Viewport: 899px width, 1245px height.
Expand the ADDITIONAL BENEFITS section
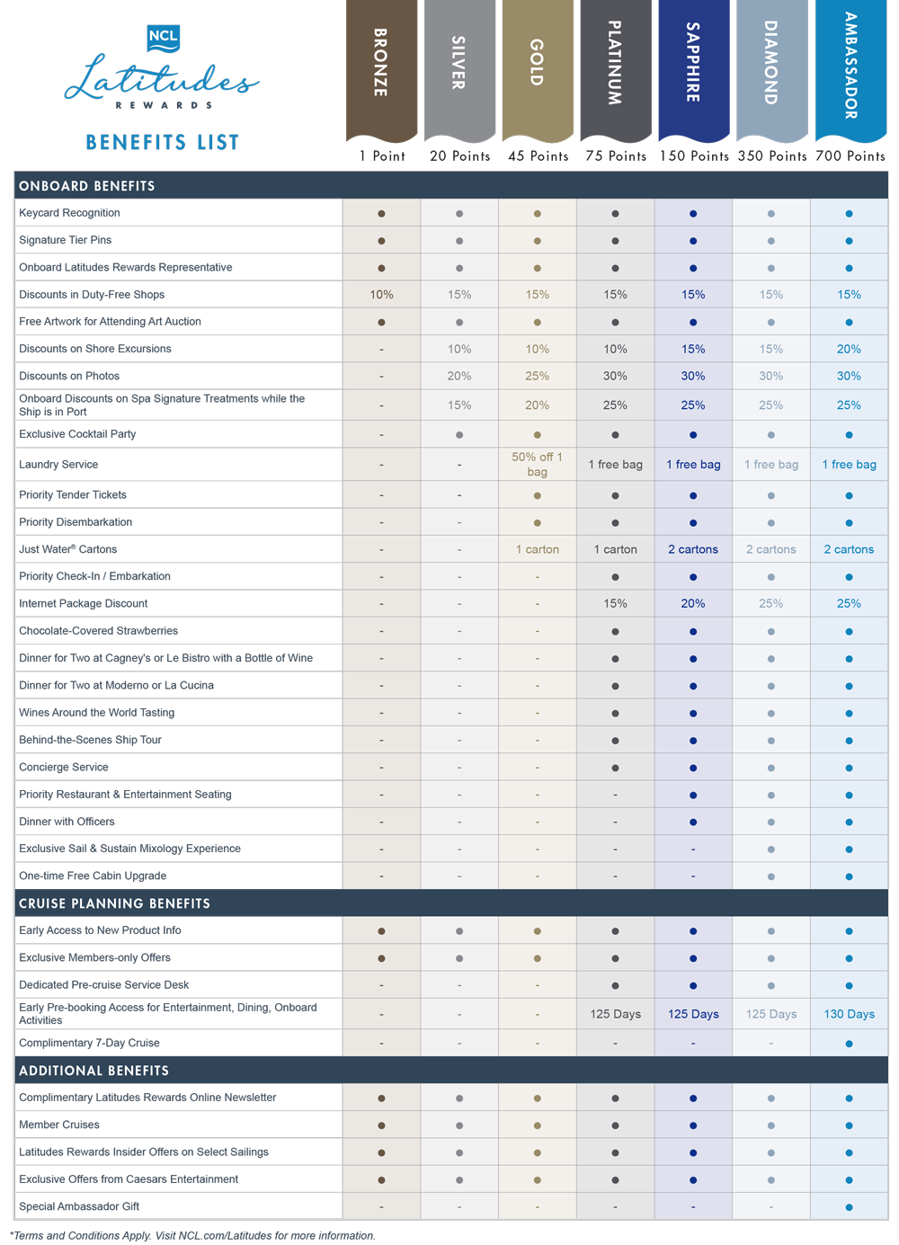[93, 1070]
